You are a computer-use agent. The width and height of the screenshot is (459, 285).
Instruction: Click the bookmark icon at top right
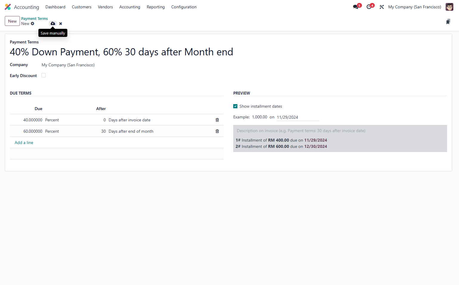(x=448, y=21)
